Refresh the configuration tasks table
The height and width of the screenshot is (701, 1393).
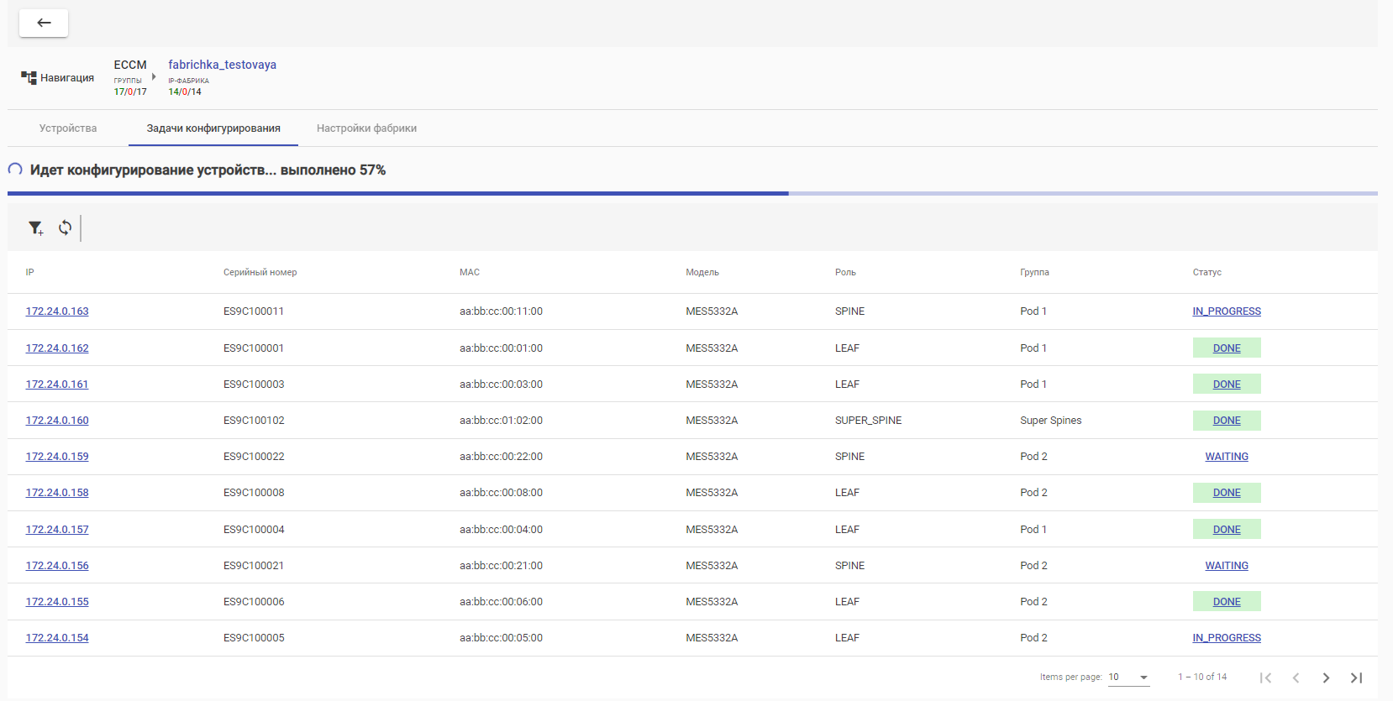coord(65,228)
